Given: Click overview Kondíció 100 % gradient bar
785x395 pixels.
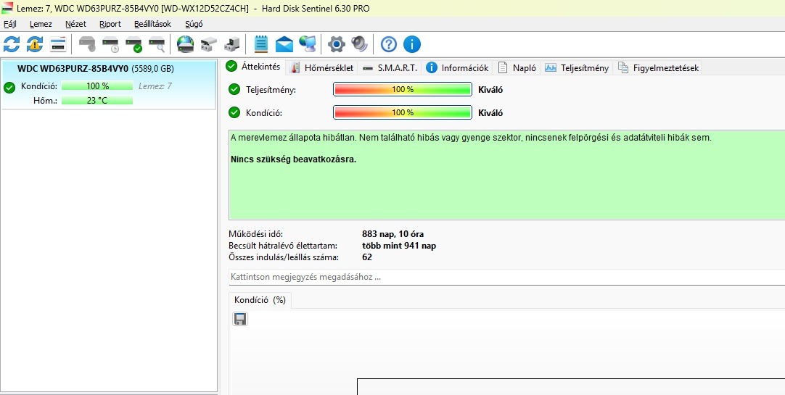Looking at the screenshot, I should coord(403,112).
